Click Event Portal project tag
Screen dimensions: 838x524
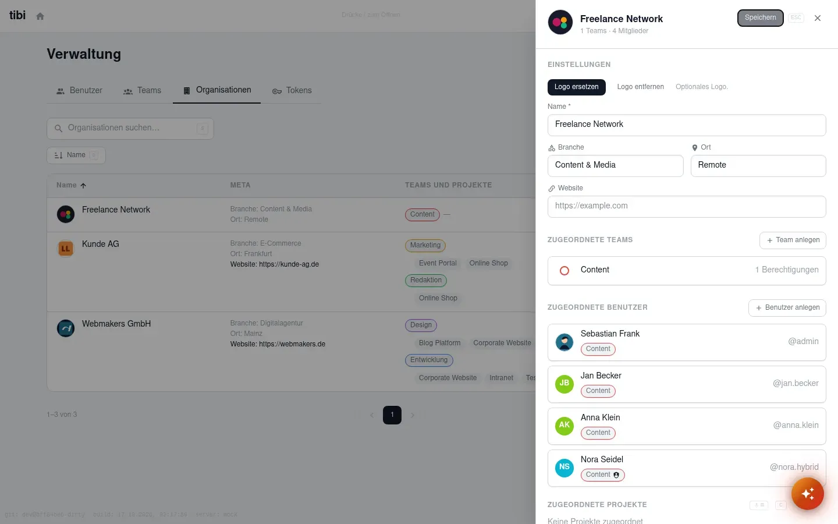[x=438, y=264]
